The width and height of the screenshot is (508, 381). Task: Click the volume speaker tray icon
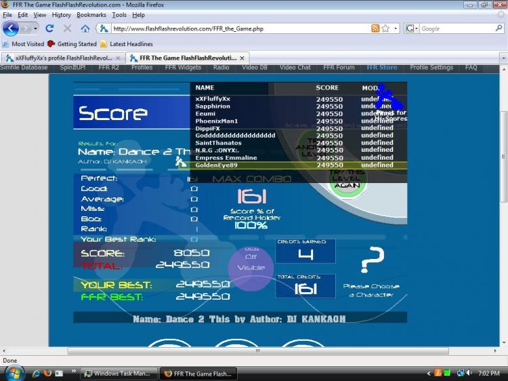469,374
